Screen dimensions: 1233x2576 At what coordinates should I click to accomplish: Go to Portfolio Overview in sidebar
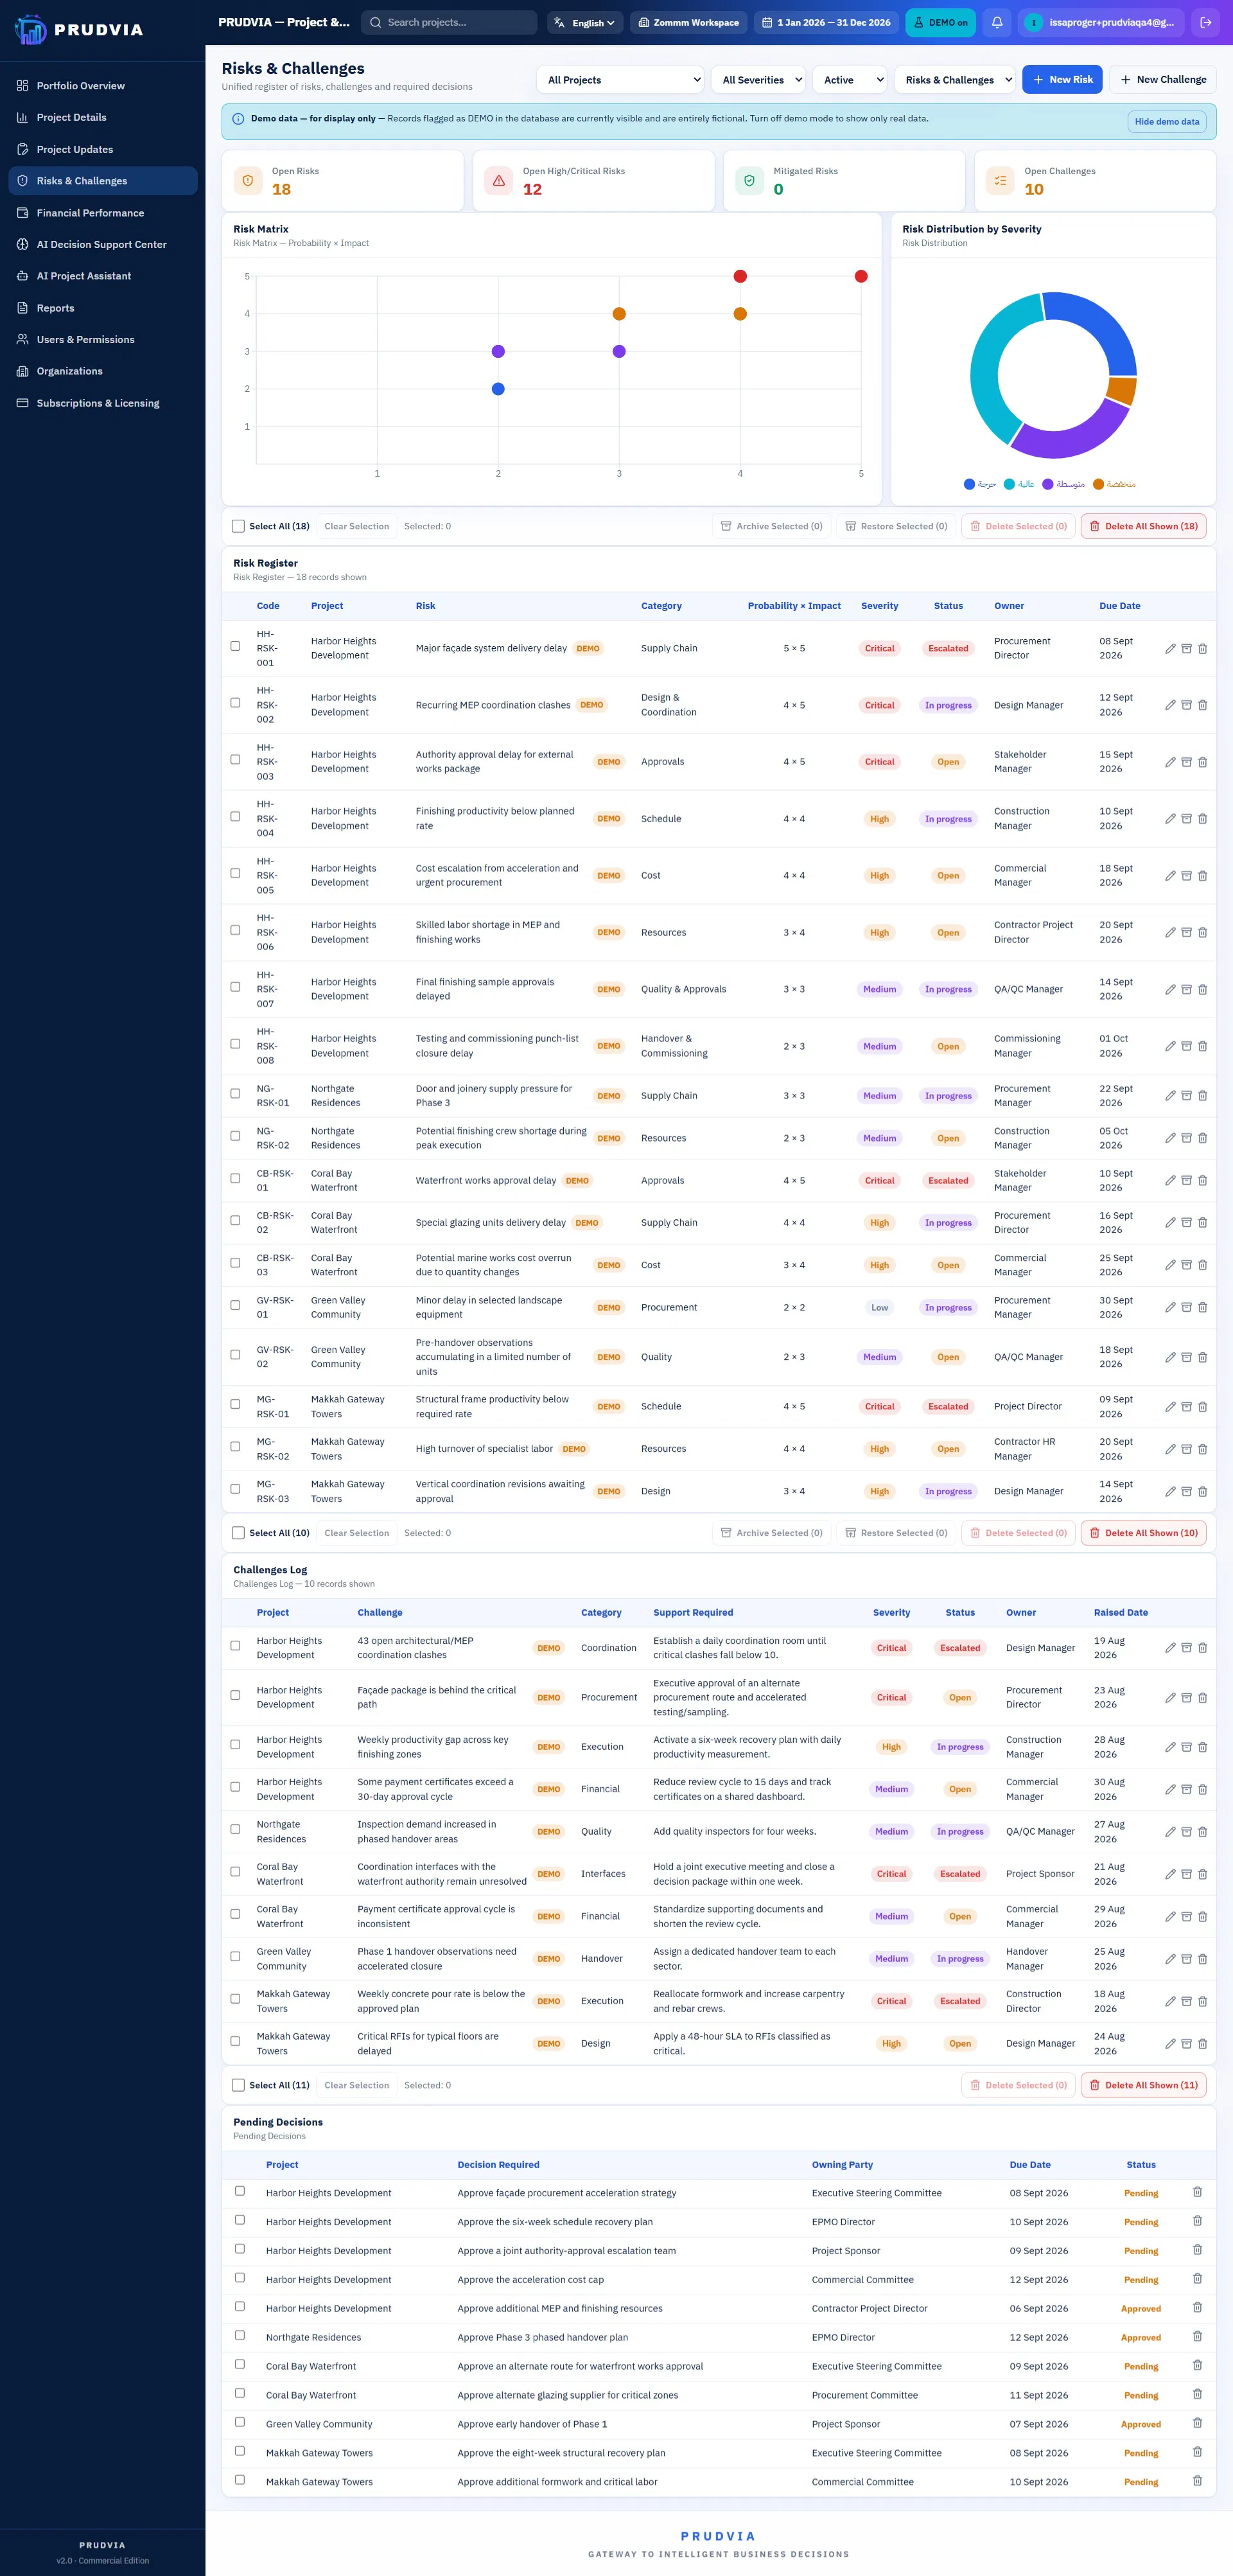102,86
